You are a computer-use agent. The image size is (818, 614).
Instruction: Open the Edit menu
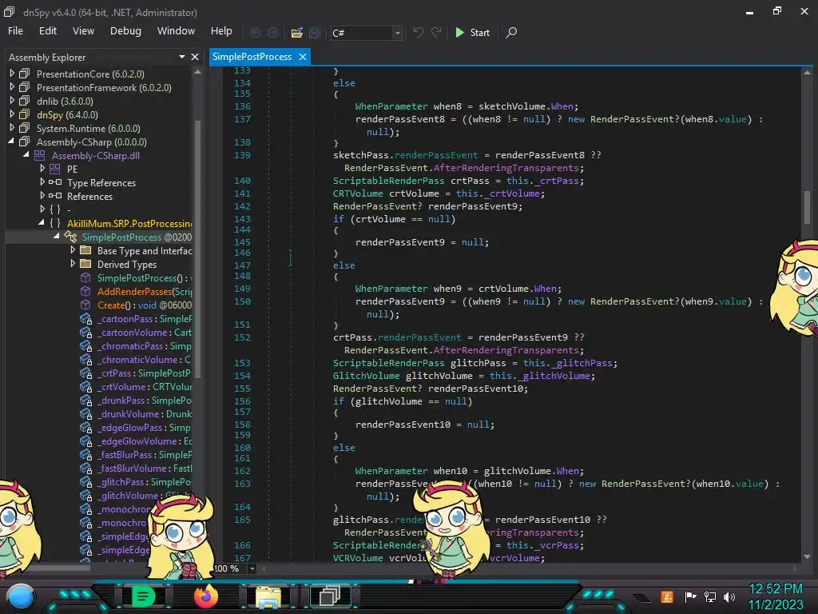point(47,31)
